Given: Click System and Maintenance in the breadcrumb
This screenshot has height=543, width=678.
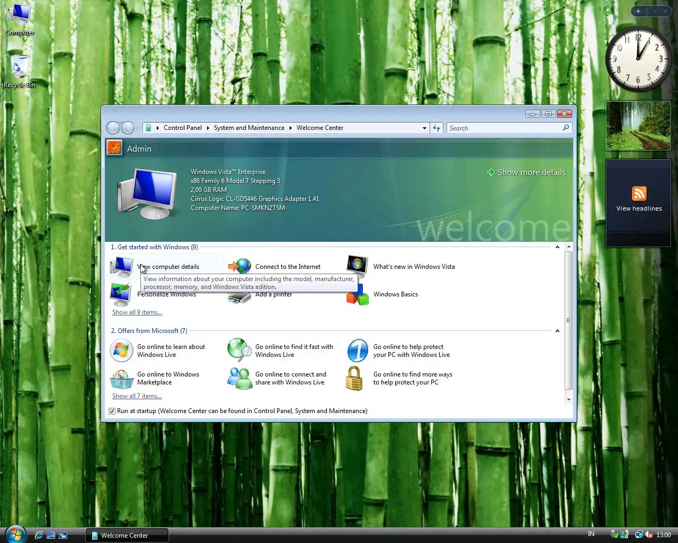Looking at the screenshot, I should [249, 128].
